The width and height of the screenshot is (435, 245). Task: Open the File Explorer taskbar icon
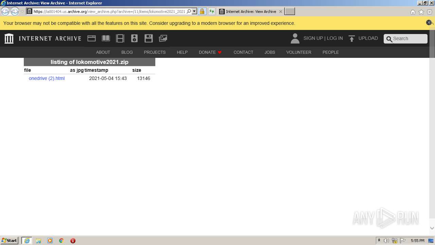click(38, 241)
